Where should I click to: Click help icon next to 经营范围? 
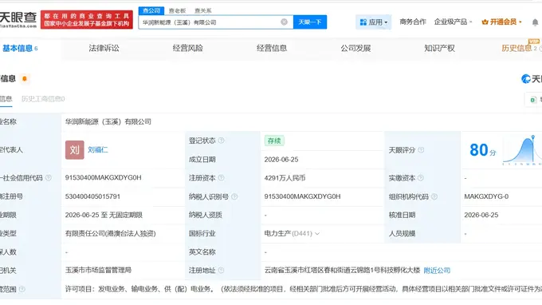pos(22,289)
